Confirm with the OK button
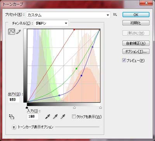This screenshot has width=155, height=141. point(136,15)
